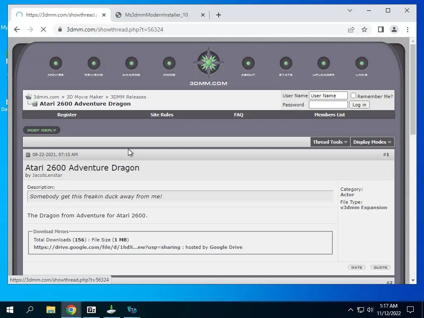Open Windows Start menu
Viewport: 424px width, 318px height.
coord(10,310)
